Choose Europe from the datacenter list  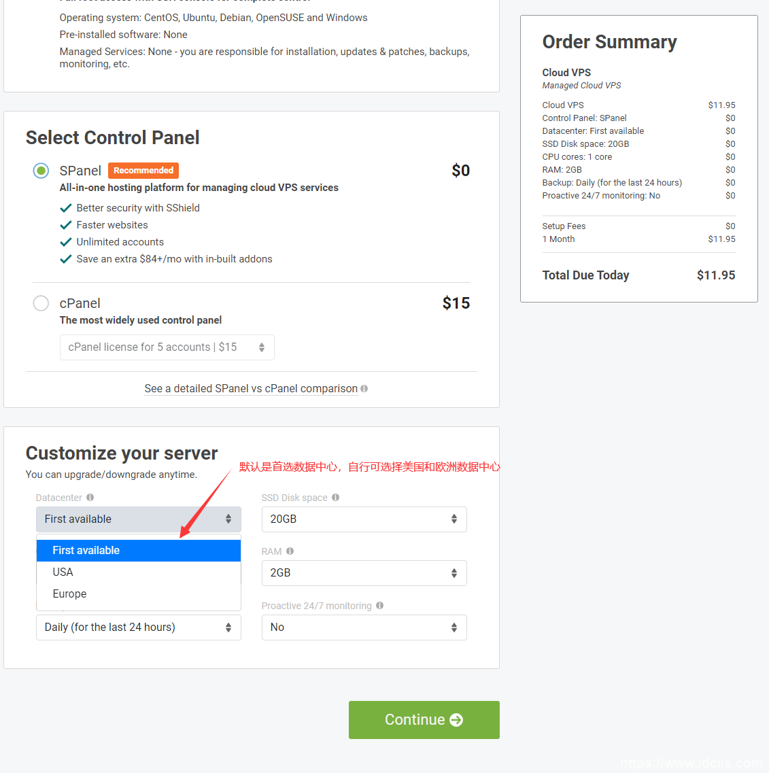(70, 594)
